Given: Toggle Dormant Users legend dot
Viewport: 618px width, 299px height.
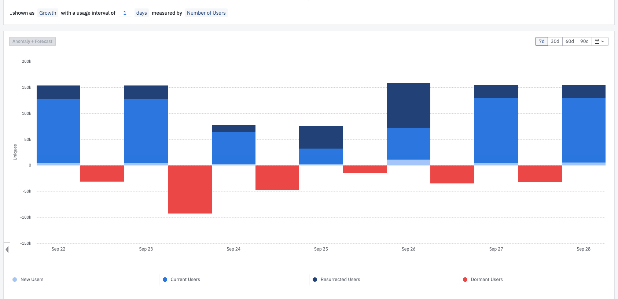Looking at the screenshot, I should pos(465,280).
